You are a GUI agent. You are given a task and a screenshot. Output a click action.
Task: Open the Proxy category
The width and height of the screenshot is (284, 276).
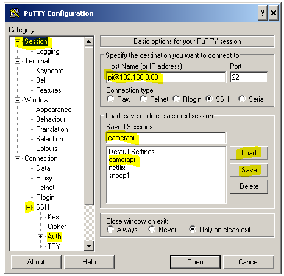44,178
